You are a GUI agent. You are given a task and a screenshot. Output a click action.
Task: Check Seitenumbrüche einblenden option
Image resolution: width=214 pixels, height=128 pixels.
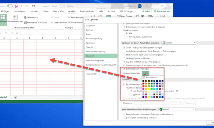[124, 58]
